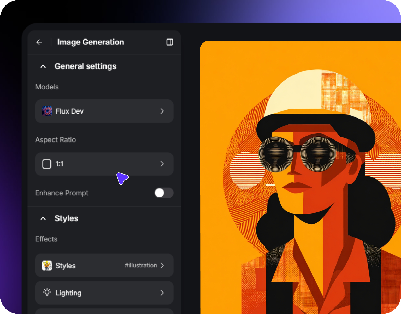Collapse the Styles section chevron
The height and width of the screenshot is (314, 401).
click(43, 218)
